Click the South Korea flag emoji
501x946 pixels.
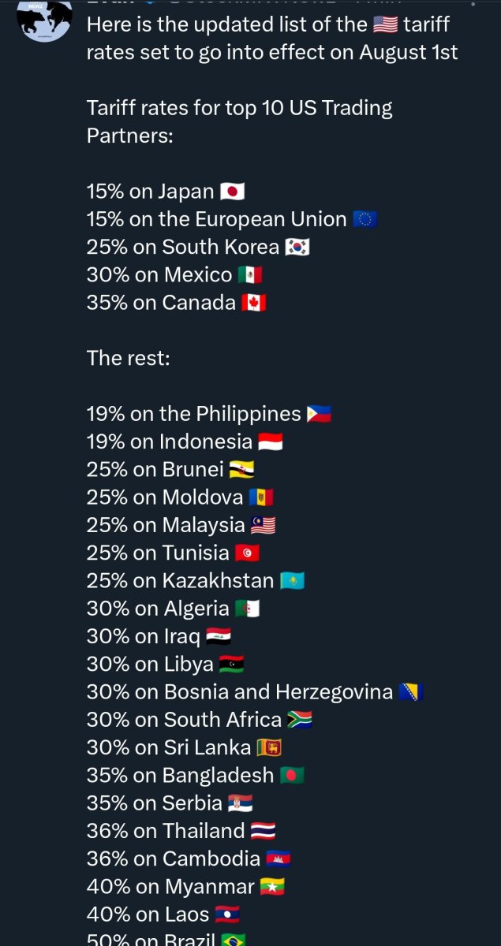tap(297, 248)
